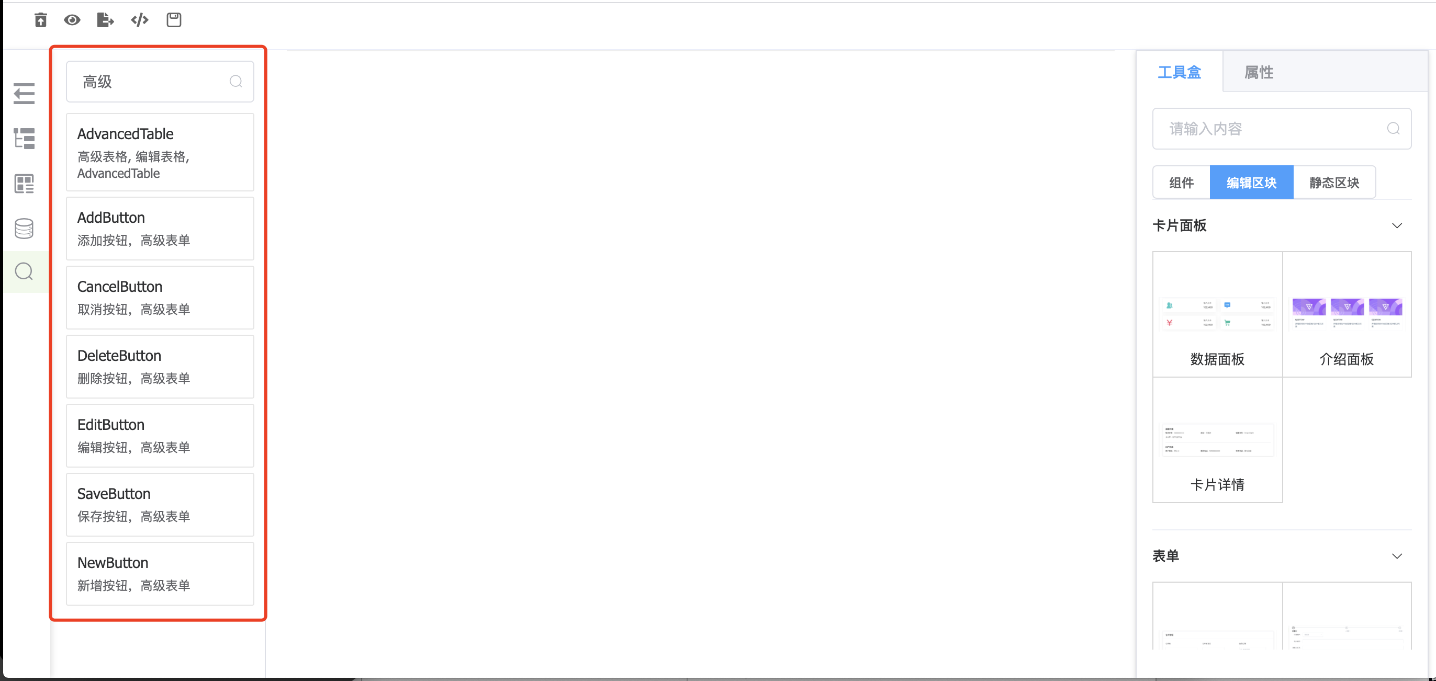Open the code view icon
Viewport: 1436px width, 681px height.
[139, 20]
